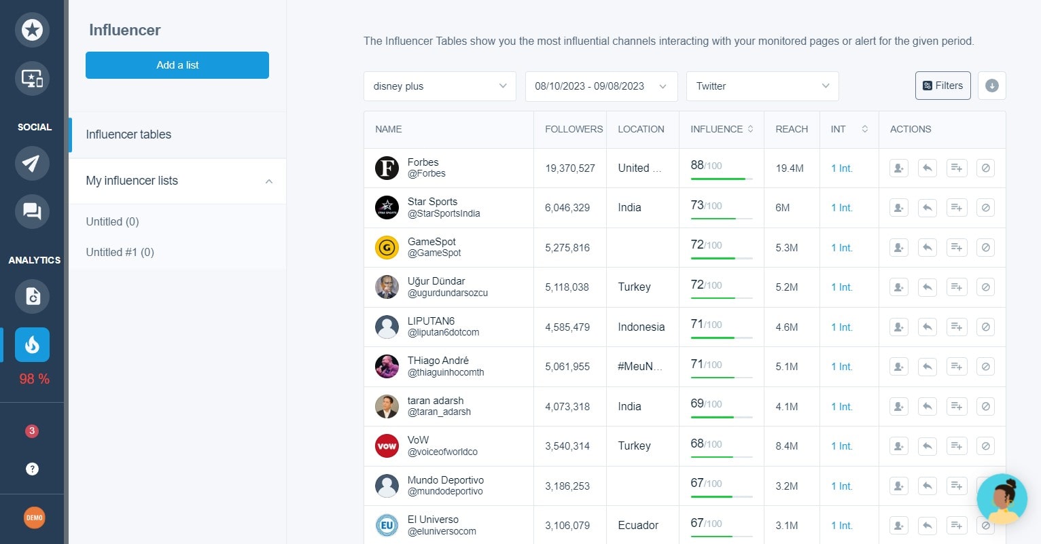This screenshot has width=1041, height=544.
Task: Click add-user icon in LIPUTAN6 row
Action: (x=898, y=327)
